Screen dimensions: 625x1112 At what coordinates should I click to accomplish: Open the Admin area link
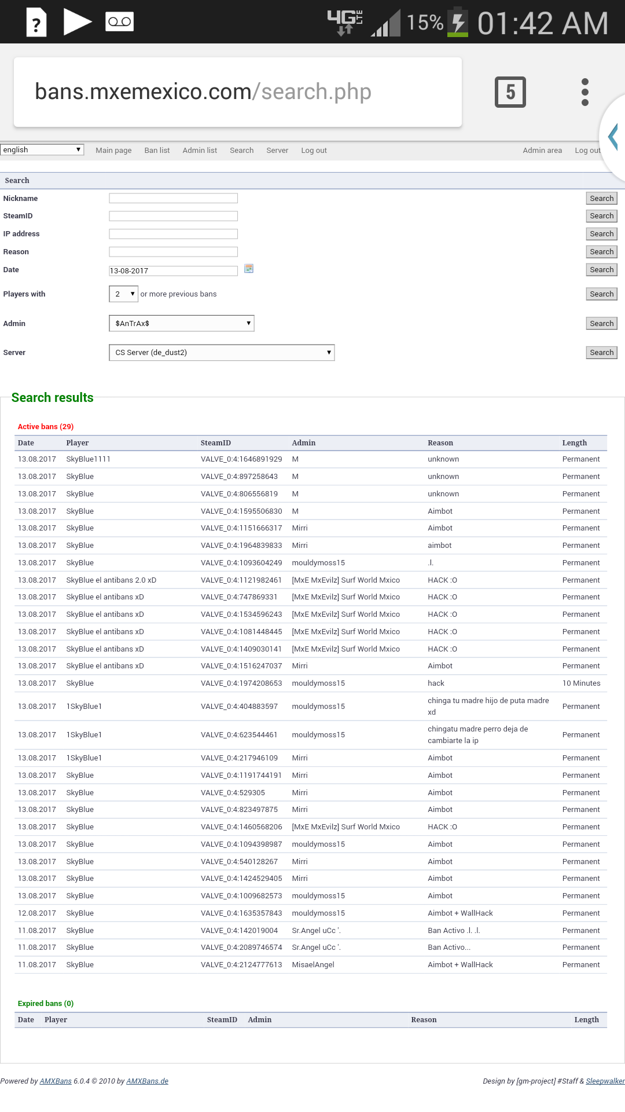tap(542, 151)
